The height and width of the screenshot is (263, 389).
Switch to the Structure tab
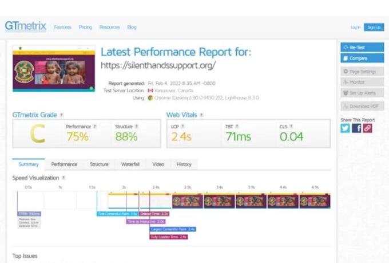click(99, 164)
